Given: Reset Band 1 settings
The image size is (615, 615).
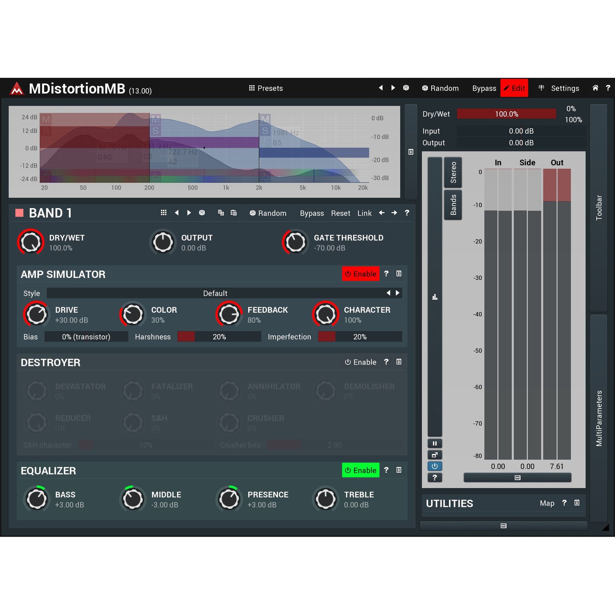Looking at the screenshot, I should coord(340,213).
